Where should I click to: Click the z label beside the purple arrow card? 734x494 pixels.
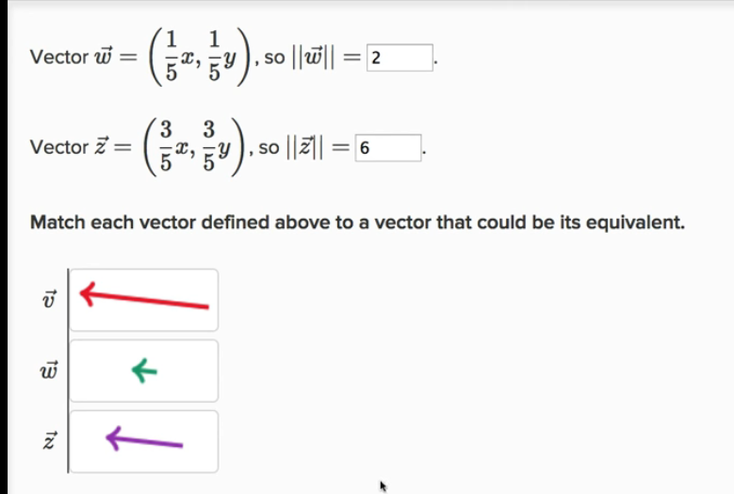point(51,441)
